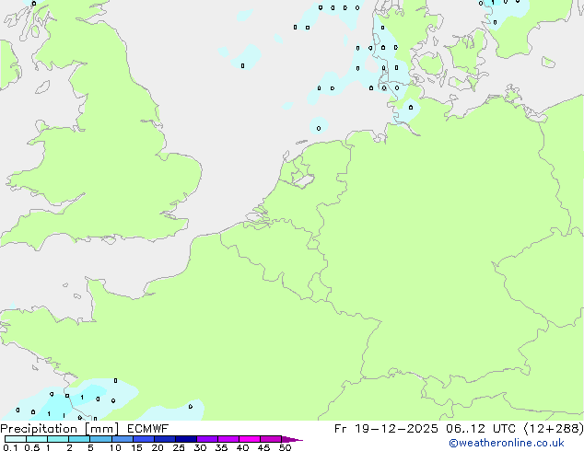Select the 25–30 mm dark blue swatch
This screenshot has height=451, width=584.
click(186, 439)
